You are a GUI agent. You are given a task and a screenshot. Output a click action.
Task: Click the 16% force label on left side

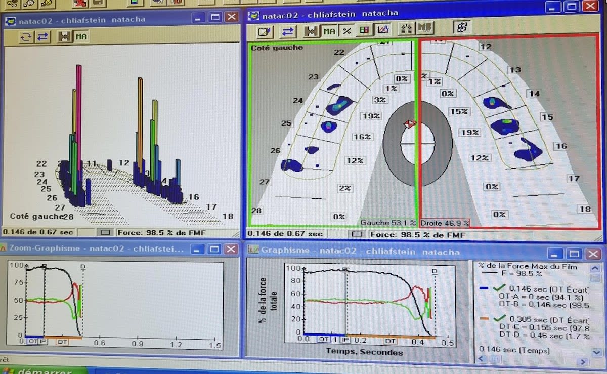362,137
